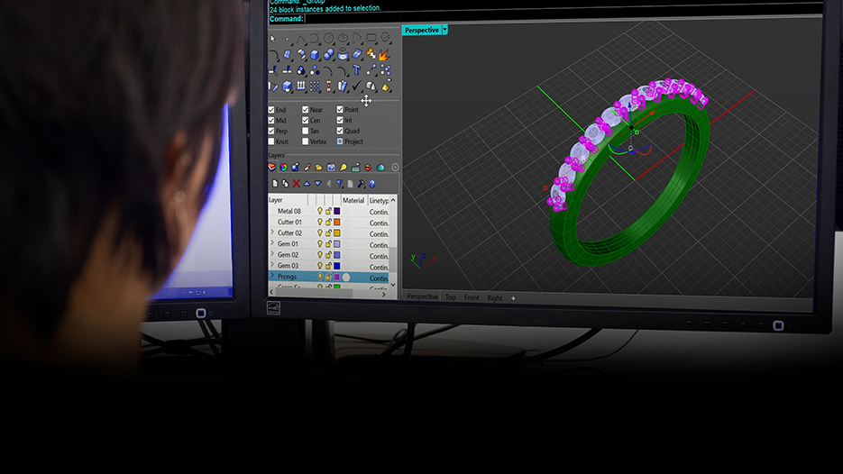The width and height of the screenshot is (843, 474).
Task: Create a new layer
Action: pos(275,183)
